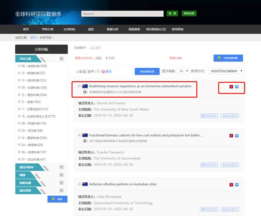This screenshot has width=261, height=220.
Task: Check the 15 - 社会科学与人文 subject checkbox
Action: pyautogui.click(x=19, y=116)
